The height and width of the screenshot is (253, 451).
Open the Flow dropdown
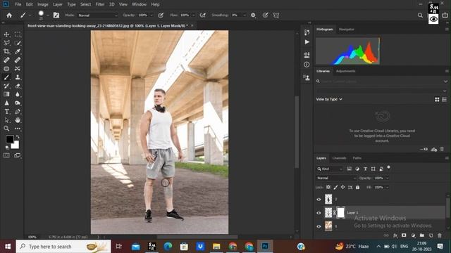click(x=193, y=15)
